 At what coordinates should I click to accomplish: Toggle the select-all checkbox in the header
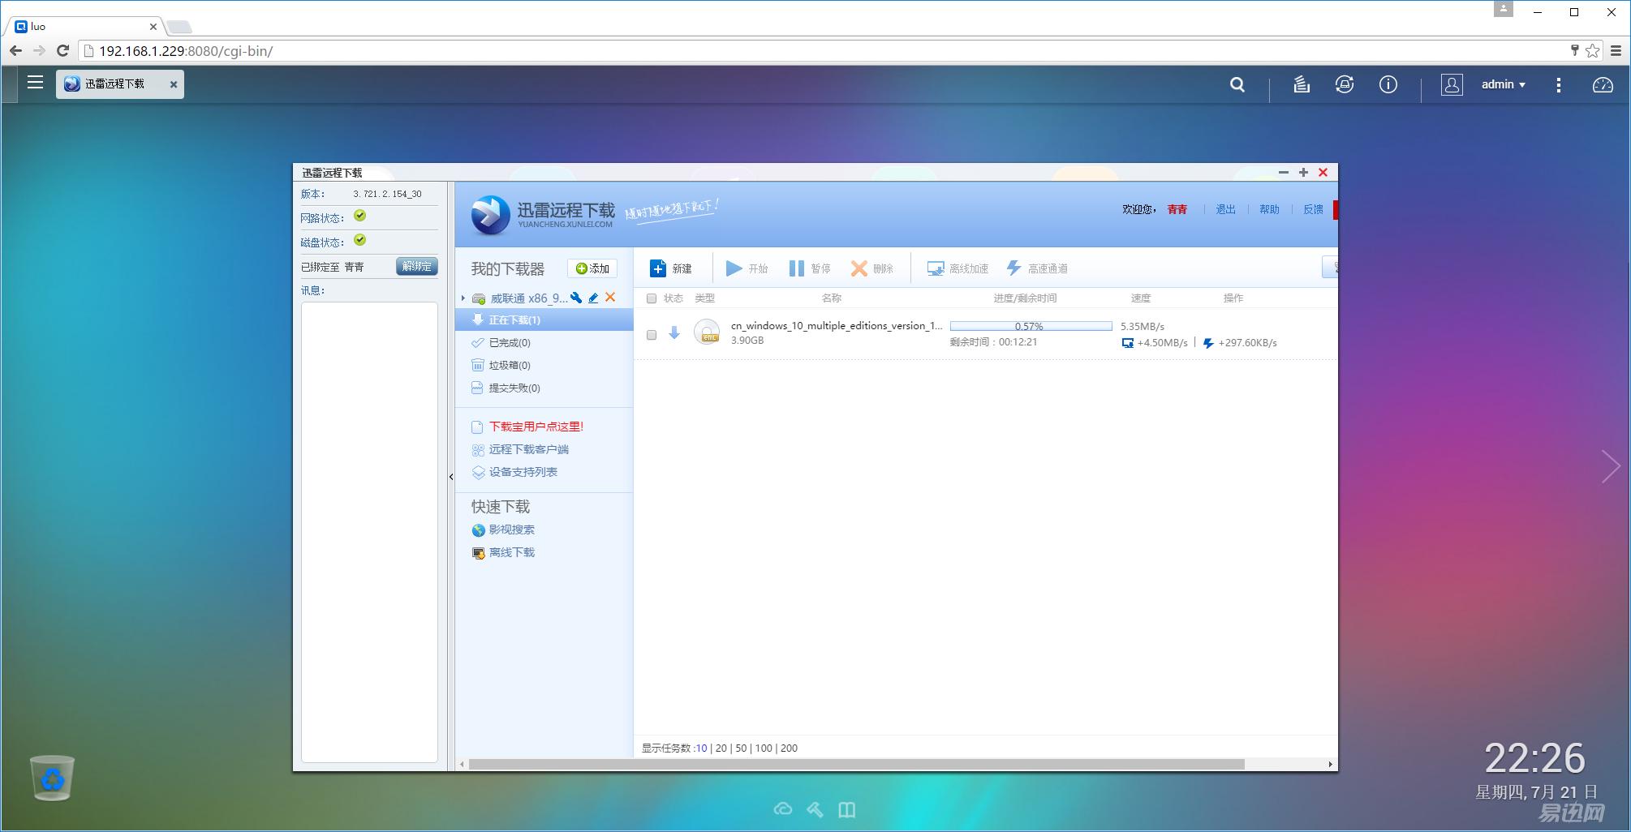click(x=651, y=298)
